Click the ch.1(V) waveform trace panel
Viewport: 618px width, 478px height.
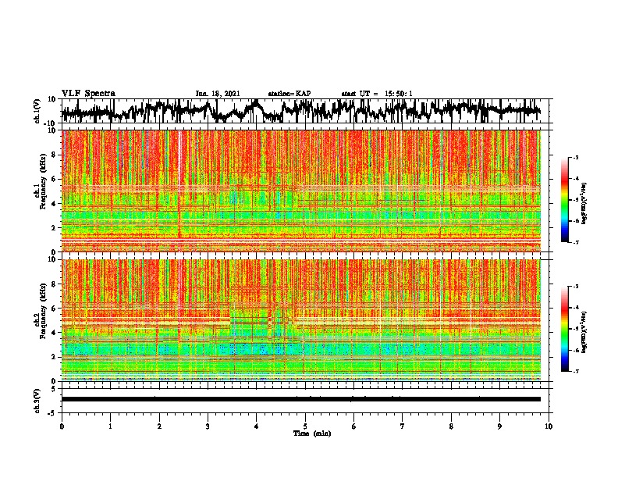pyautogui.click(x=305, y=111)
